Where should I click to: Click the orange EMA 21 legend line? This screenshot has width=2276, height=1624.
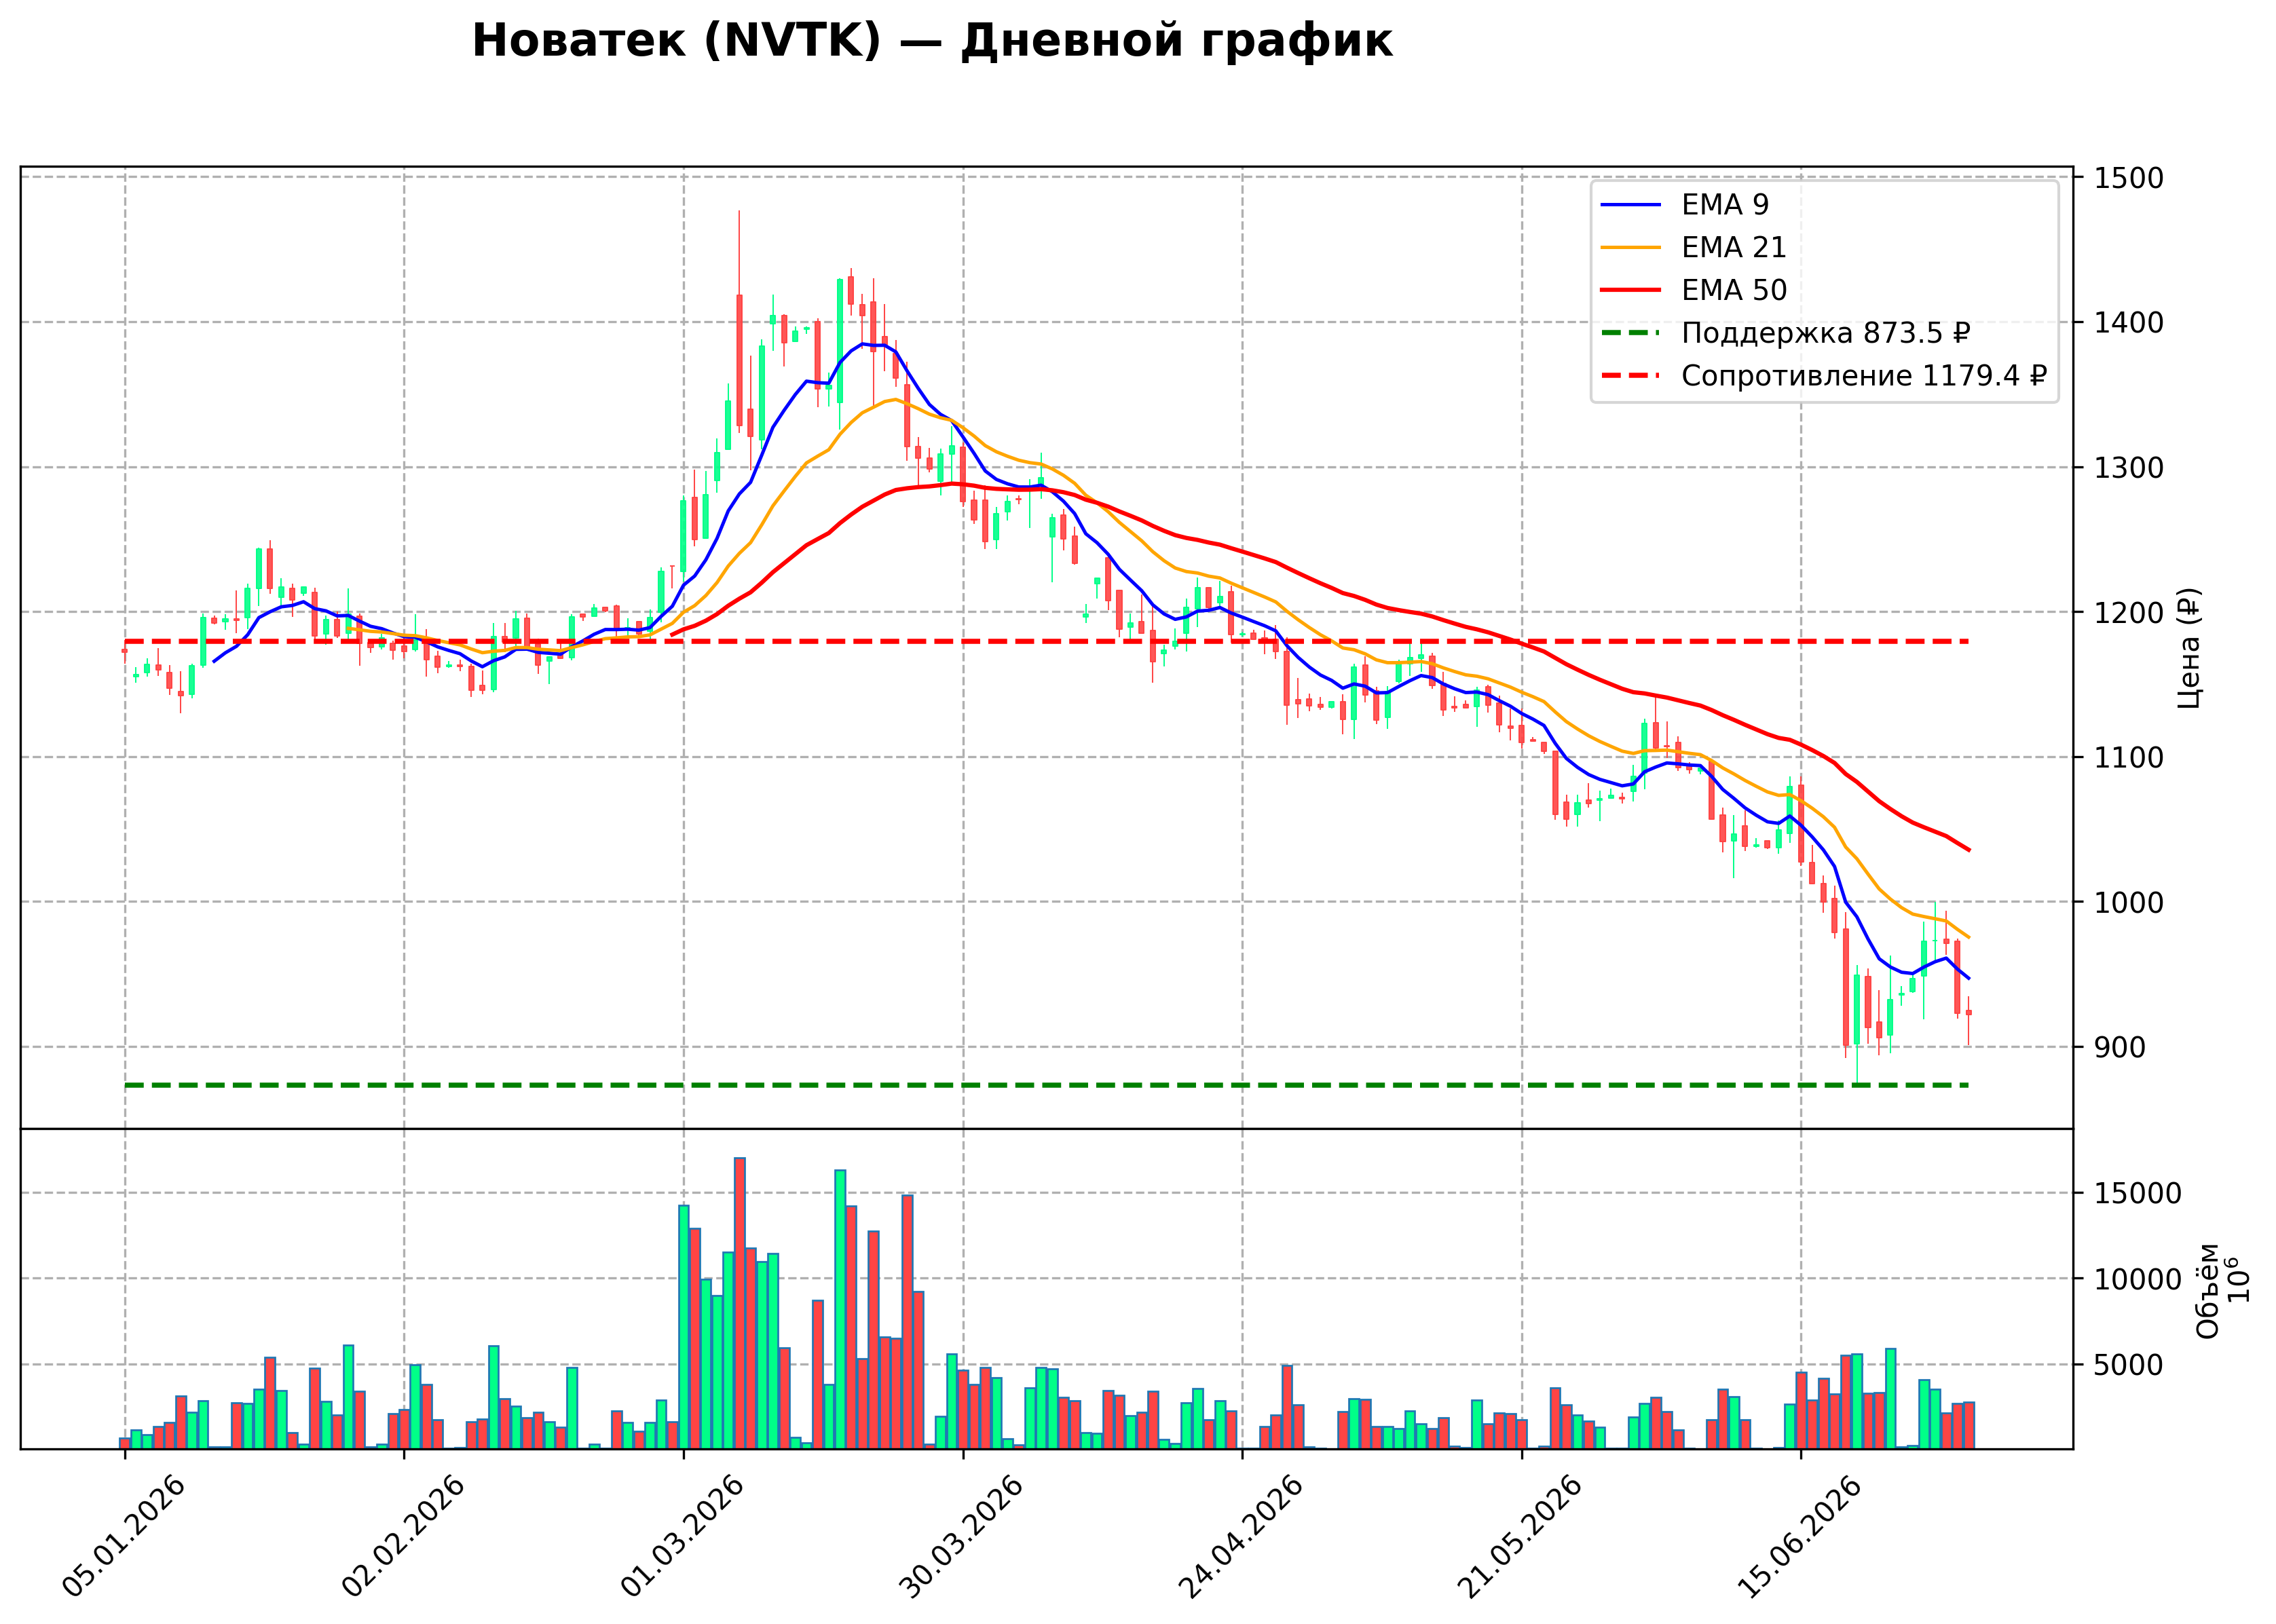1631,247
